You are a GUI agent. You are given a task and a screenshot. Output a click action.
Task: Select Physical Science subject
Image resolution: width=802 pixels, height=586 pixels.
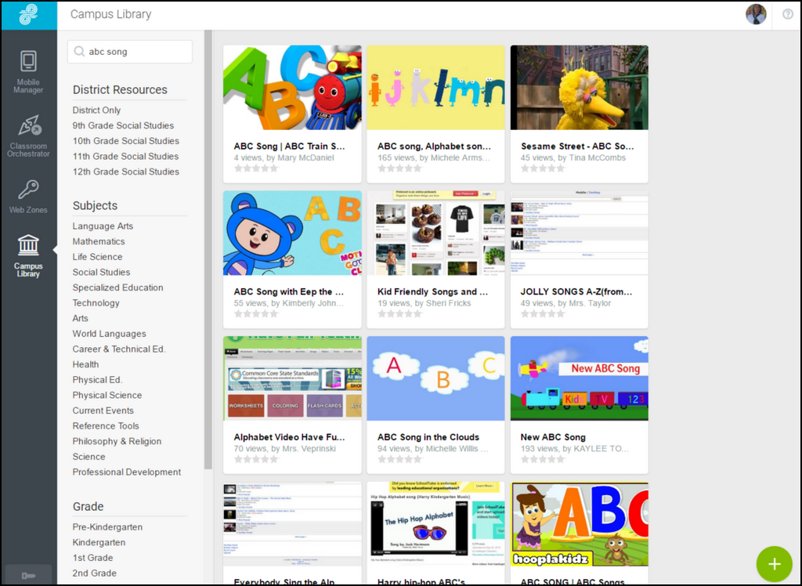(x=107, y=395)
